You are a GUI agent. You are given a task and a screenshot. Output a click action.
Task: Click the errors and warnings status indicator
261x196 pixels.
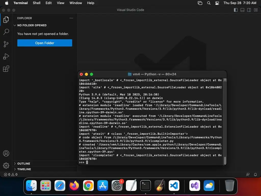coord(11,175)
